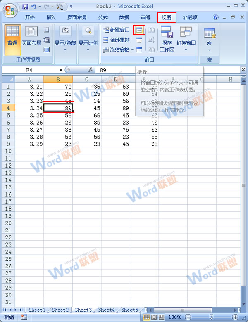Switch to Sheet2 tab
The height and width of the screenshot is (322, 248).
click(x=60, y=310)
